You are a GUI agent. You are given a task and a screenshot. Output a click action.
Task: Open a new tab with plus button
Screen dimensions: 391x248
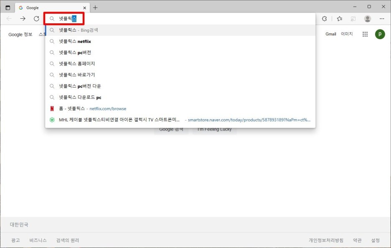[x=95, y=8]
